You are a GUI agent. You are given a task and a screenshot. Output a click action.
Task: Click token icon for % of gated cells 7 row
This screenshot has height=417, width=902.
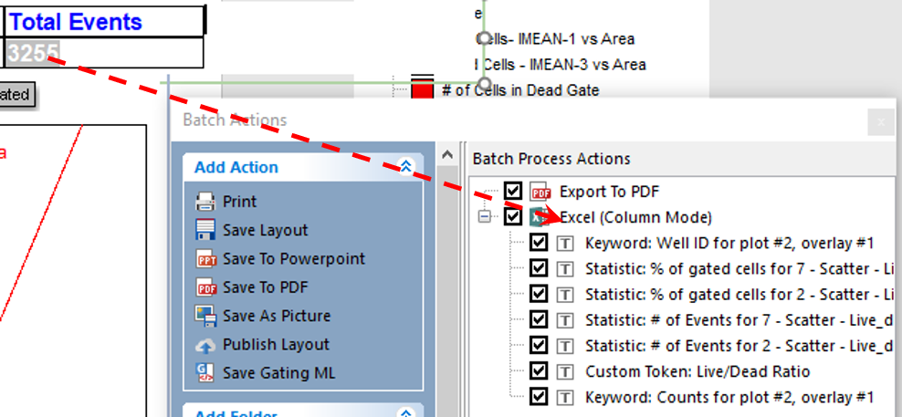point(565,268)
